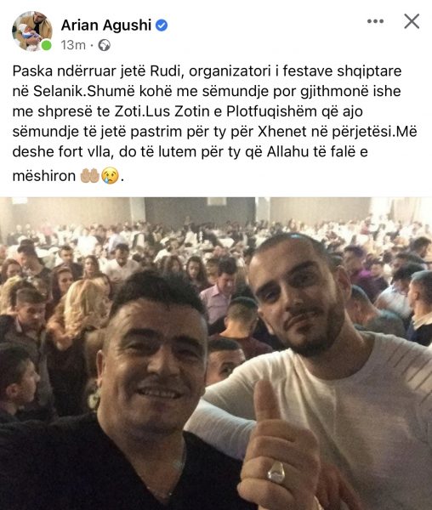Viewport: 432px width, 510px height.
Task: Click the praying hands emoji
Action: click(x=89, y=176)
